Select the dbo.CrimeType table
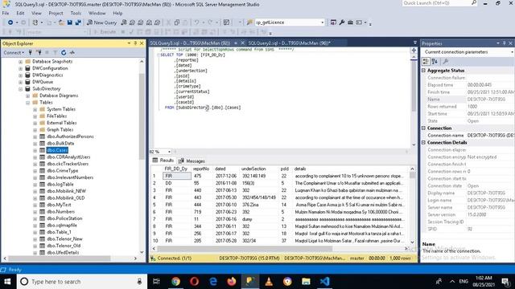 click(x=63, y=171)
